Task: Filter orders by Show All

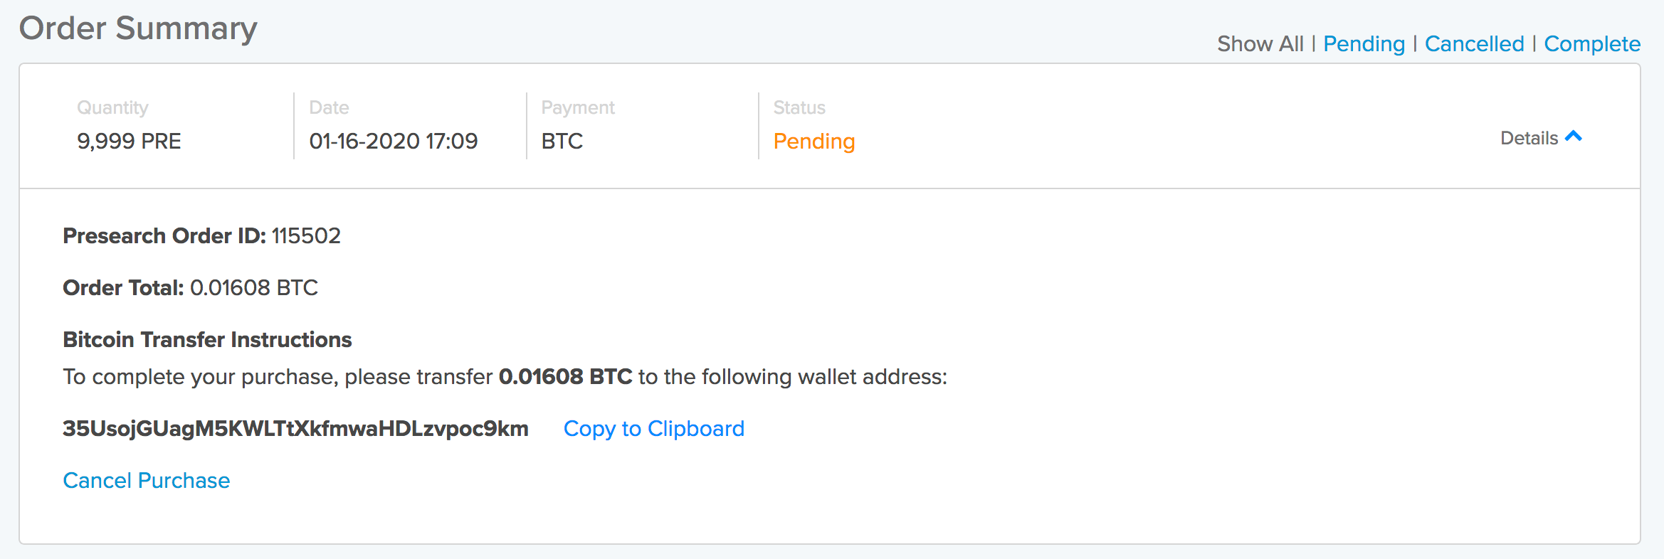Action: pyautogui.click(x=1260, y=44)
